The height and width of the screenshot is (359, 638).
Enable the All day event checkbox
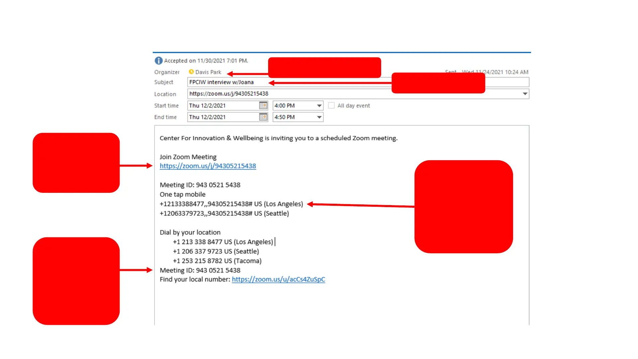pyautogui.click(x=331, y=105)
